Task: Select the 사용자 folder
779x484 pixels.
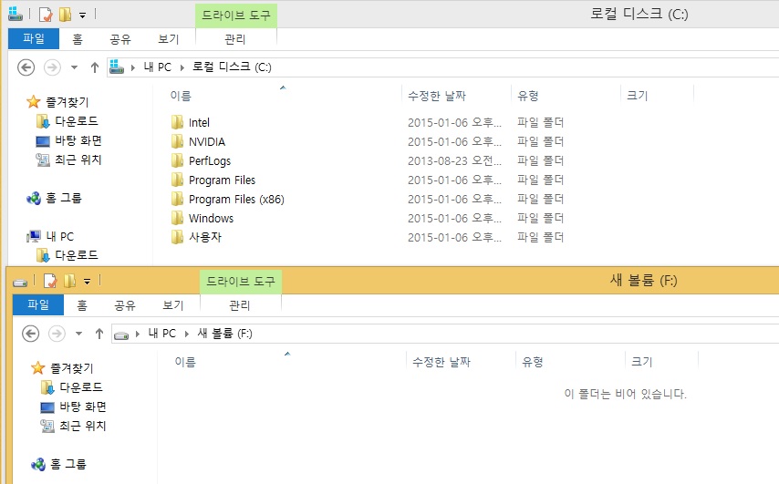Action: pos(204,237)
